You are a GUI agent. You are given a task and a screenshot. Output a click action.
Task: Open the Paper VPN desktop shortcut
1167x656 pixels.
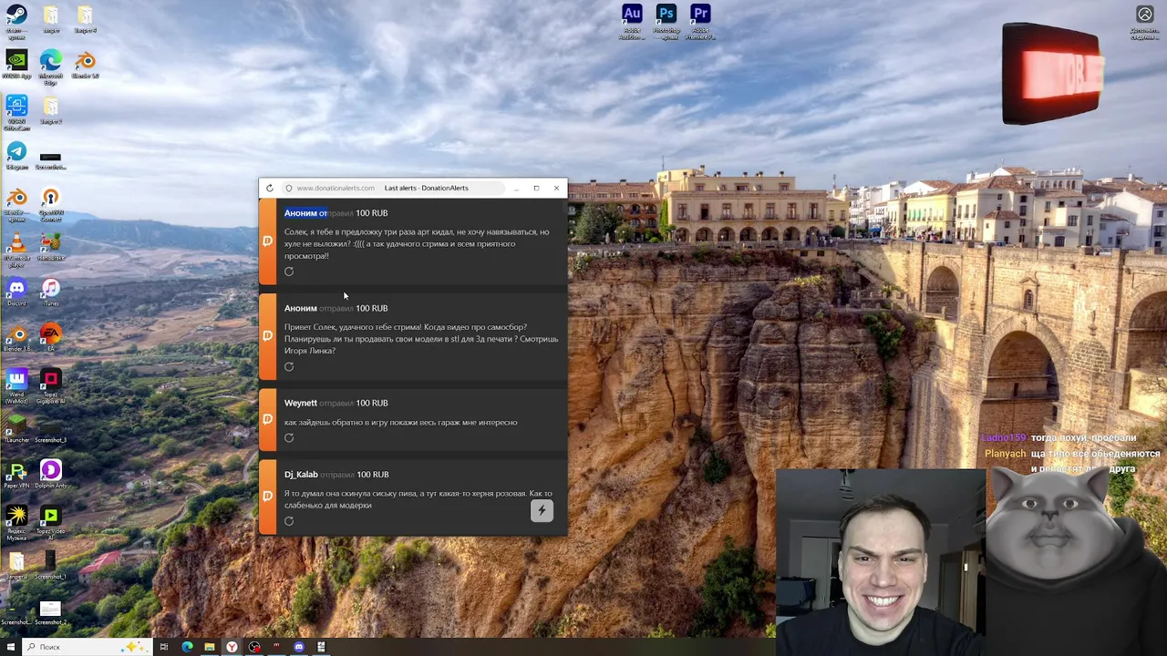pyautogui.click(x=16, y=475)
